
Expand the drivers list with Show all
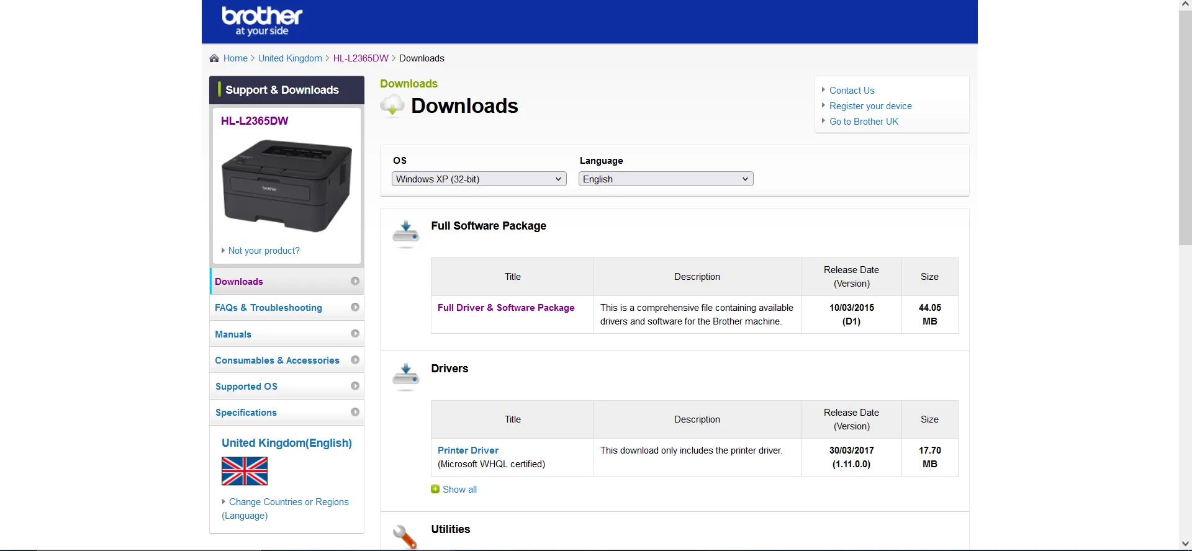pyautogui.click(x=459, y=490)
